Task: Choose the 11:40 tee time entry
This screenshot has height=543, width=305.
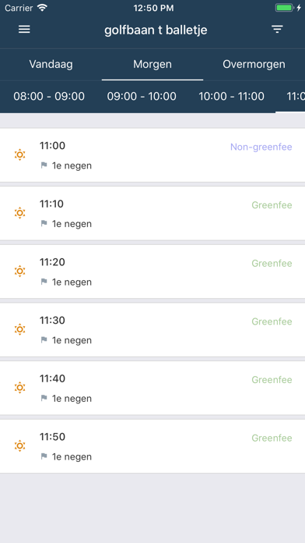Action: [152, 388]
